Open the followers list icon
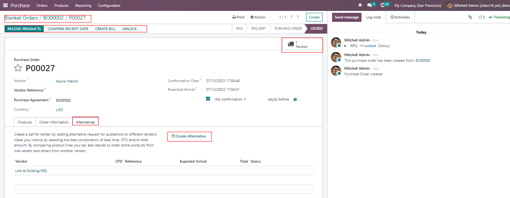Viewport: 510px width, 198px height. 481,17
